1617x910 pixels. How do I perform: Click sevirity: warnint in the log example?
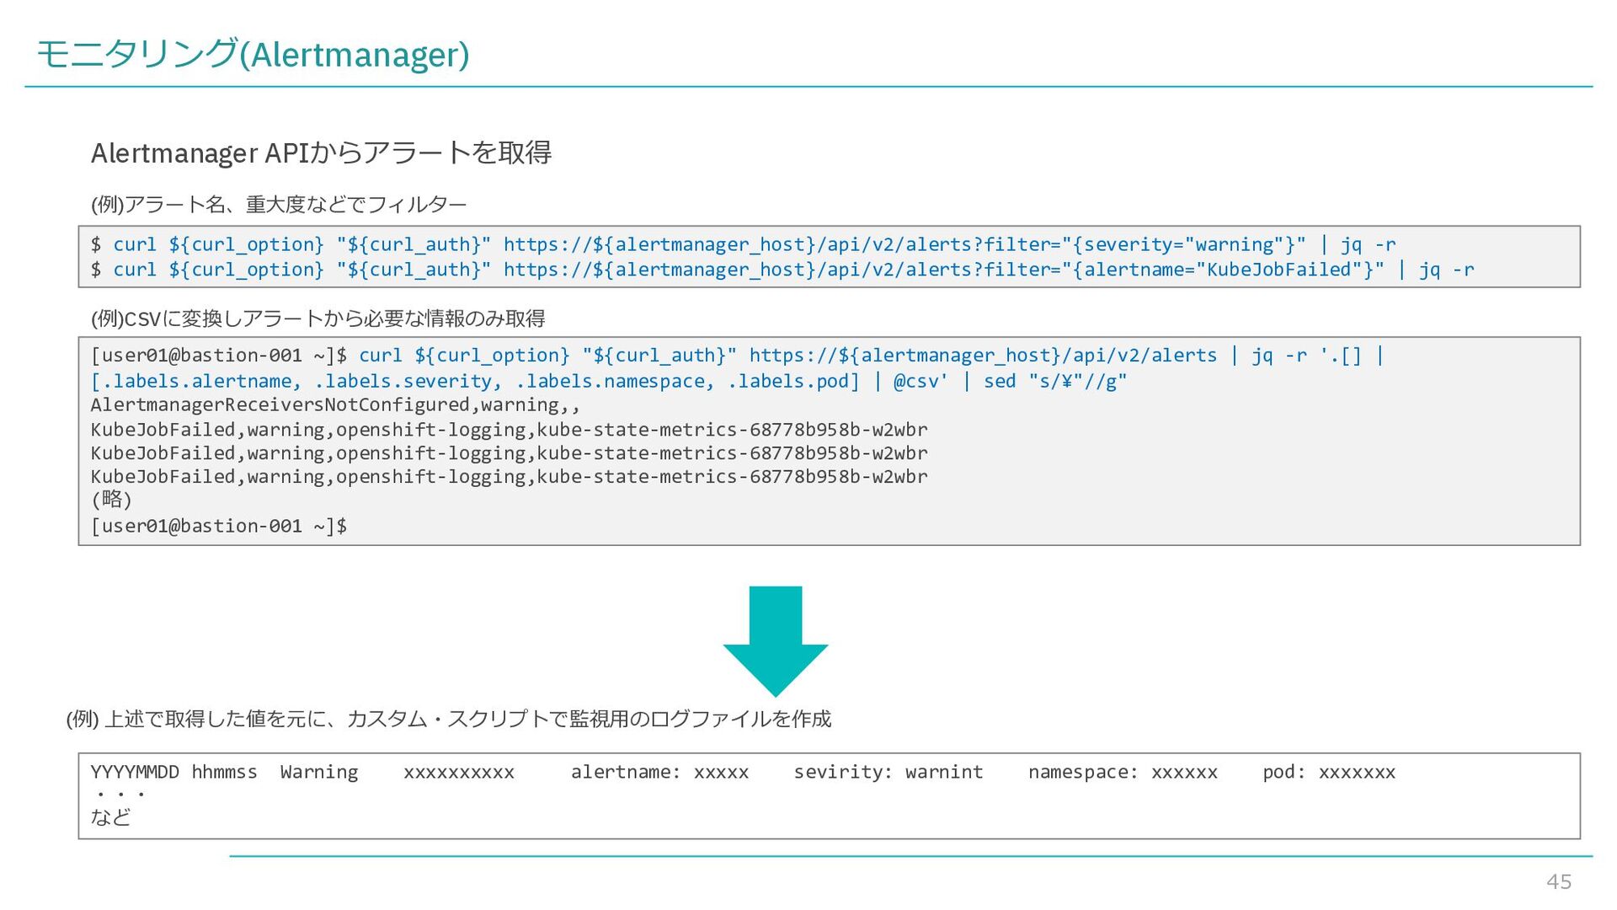click(x=889, y=772)
